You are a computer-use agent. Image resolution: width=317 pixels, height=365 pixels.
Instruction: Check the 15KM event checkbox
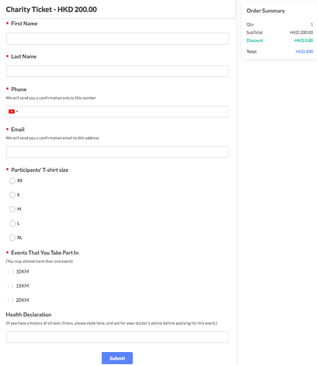10,286
